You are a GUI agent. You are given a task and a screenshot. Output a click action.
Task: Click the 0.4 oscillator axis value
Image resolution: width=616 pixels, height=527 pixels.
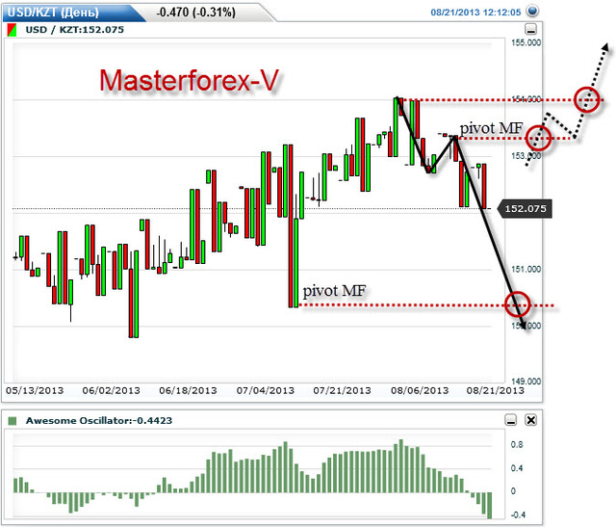(517, 468)
